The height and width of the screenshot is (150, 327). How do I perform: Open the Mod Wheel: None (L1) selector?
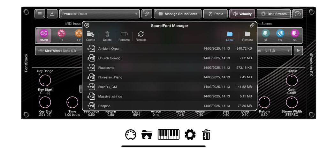point(59,51)
